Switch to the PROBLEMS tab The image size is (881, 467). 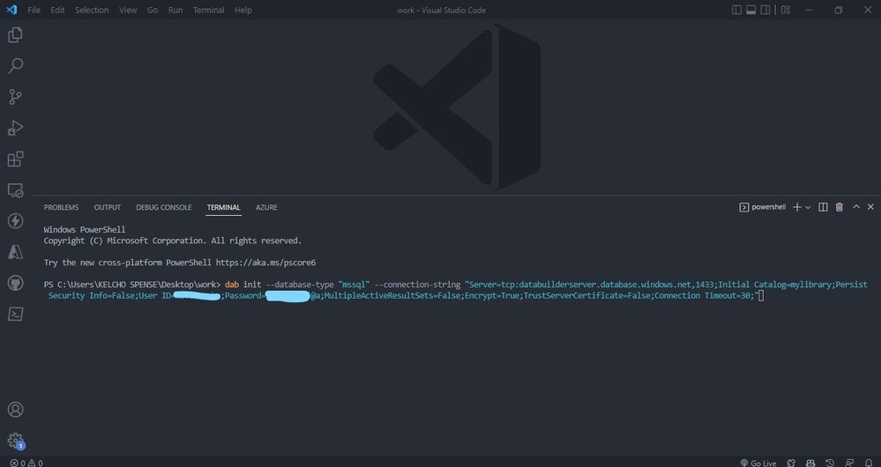pyautogui.click(x=61, y=207)
